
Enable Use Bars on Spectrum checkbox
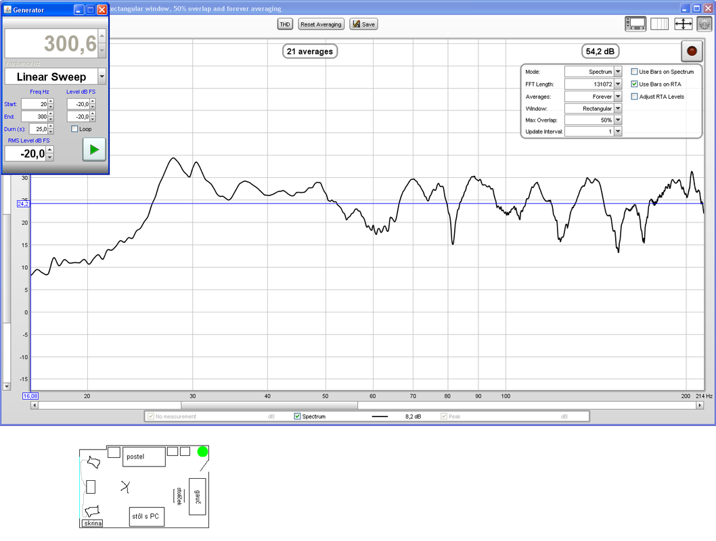pyautogui.click(x=634, y=72)
